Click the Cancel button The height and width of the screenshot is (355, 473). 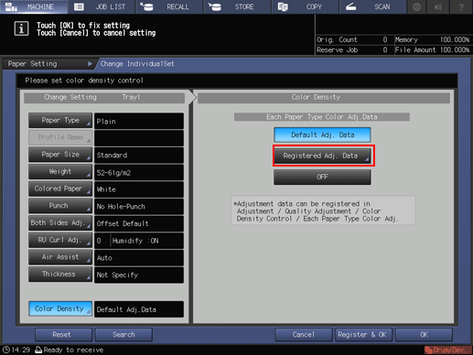[304, 335]
